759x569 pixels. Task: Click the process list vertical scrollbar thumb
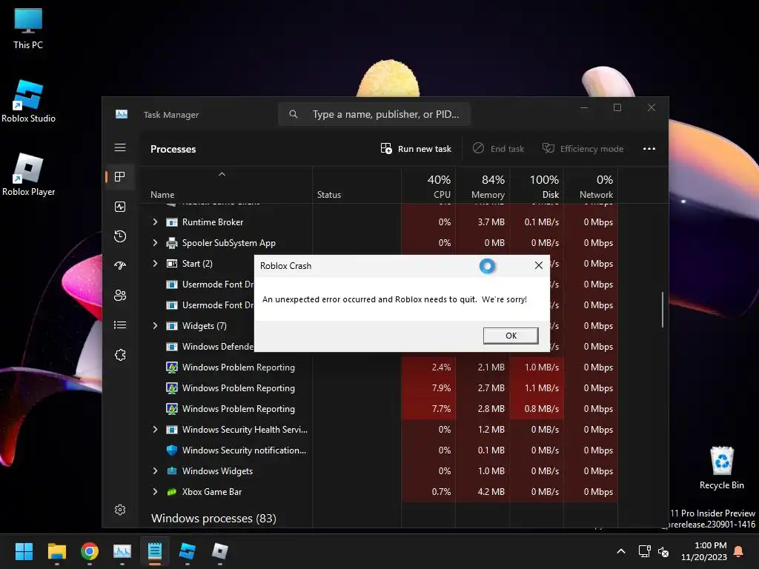click(663, 310)
